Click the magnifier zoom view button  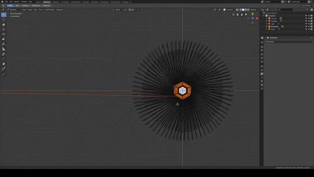pyautogui.click(x=246, y=14)
